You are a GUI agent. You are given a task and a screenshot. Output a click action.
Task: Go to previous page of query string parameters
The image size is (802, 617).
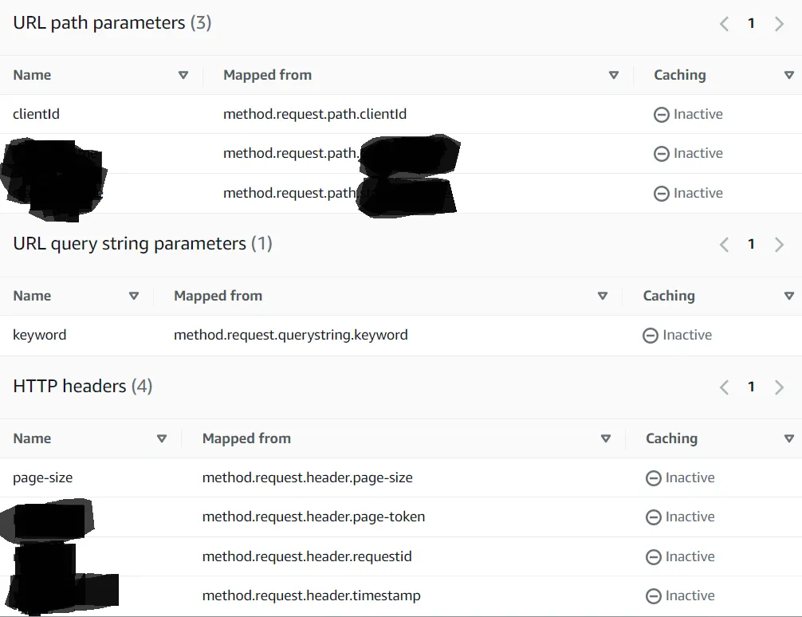[724, 245]
